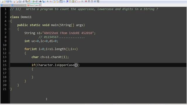Image resolution: width=187 pixels, height=105 pixels.
Task: Select the Demo11.java tab
Action: coord(34,5)
